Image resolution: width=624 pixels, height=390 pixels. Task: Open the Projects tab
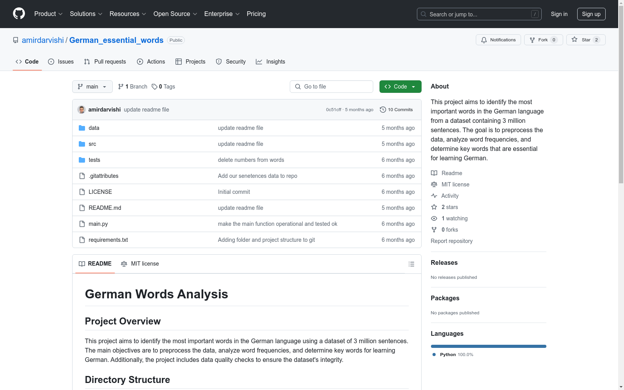[190, 62]
